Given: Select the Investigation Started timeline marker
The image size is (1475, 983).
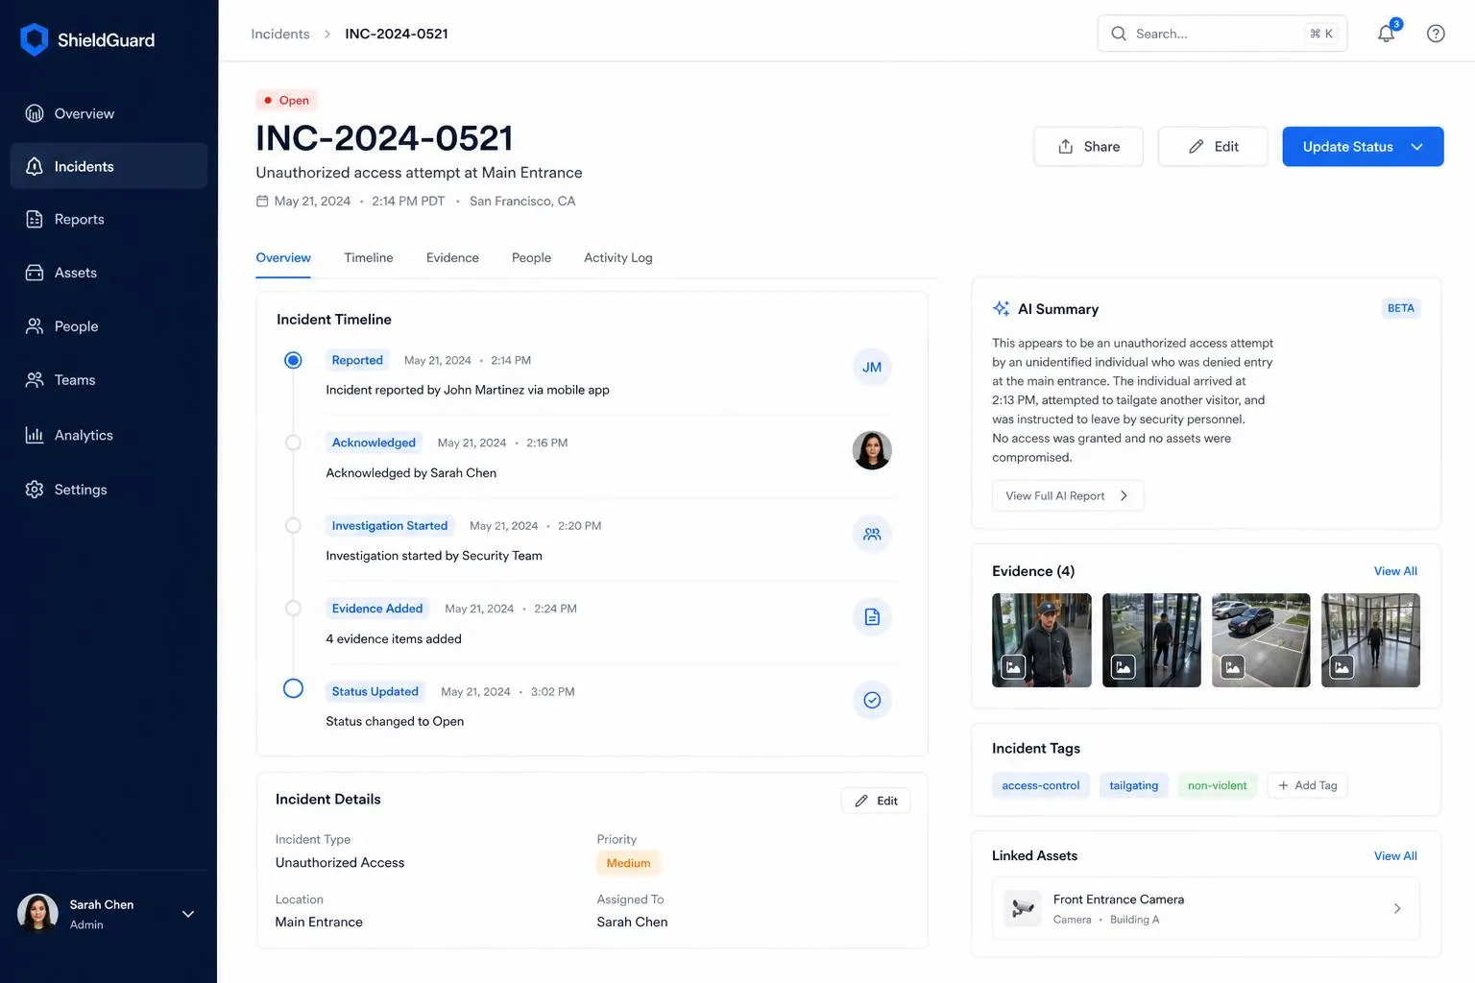Looking at the screenshot, I should [x=293, y=525].
